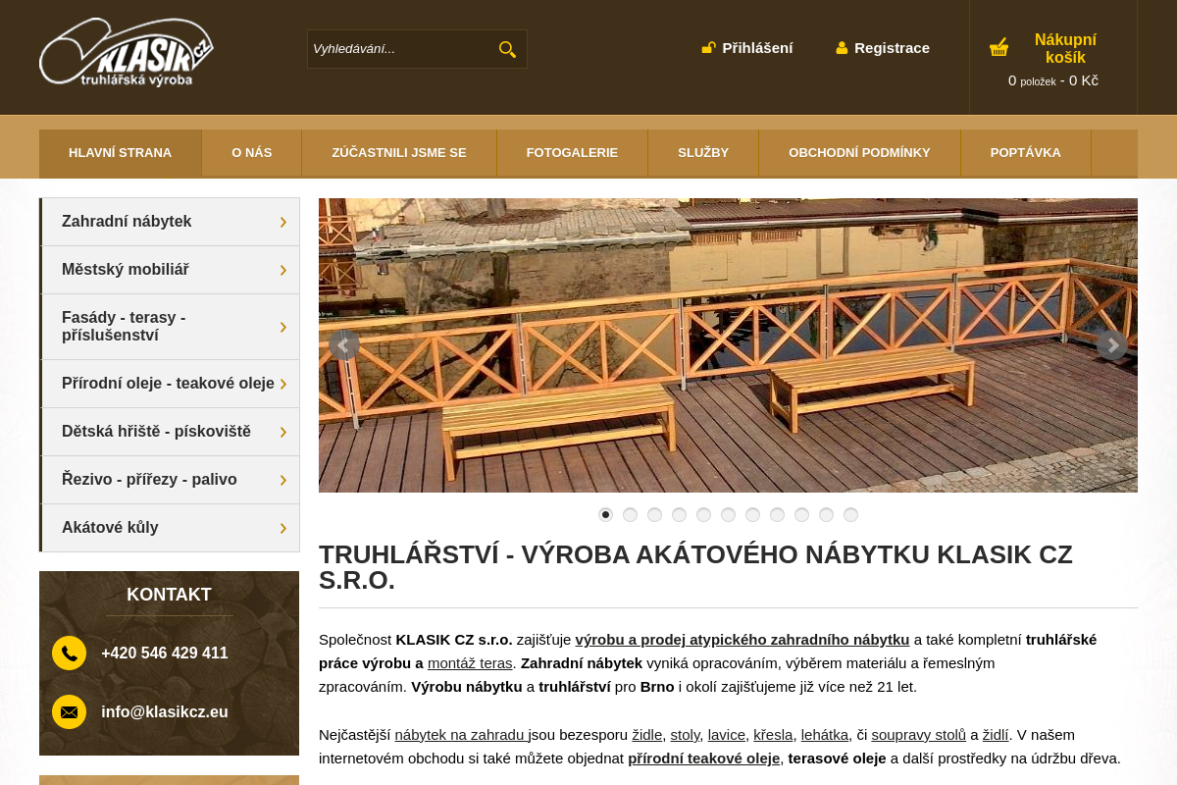1177x785 pixels.
Task: Select the eleventh slider dot
Action: (850, 514)
